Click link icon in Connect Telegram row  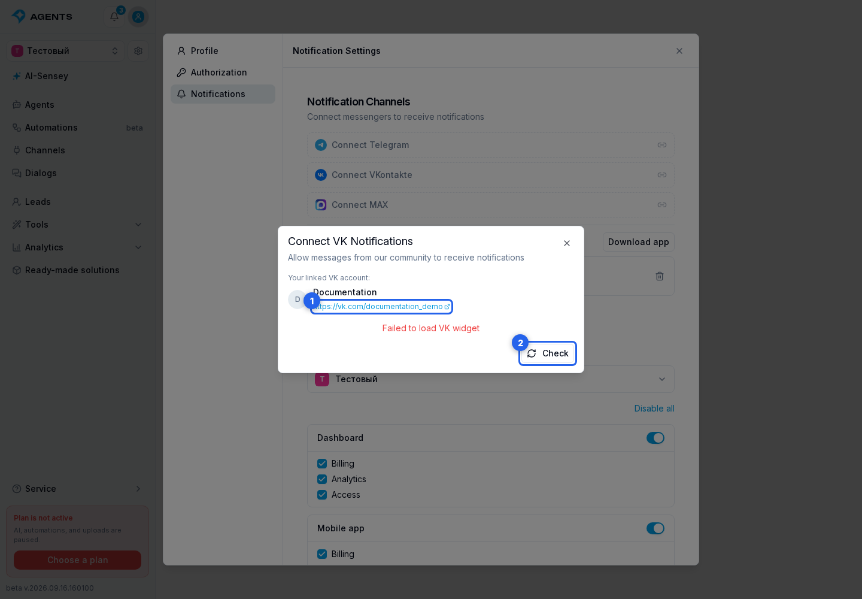click(x=662, y=145)
